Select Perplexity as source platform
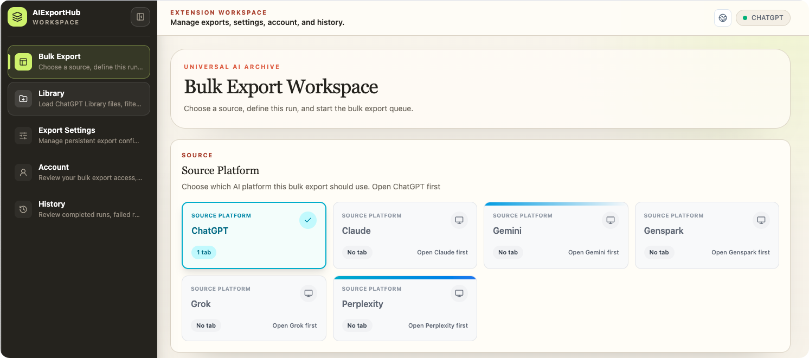The width and height of the screenshot is (809, 358). tap(405, 309)
